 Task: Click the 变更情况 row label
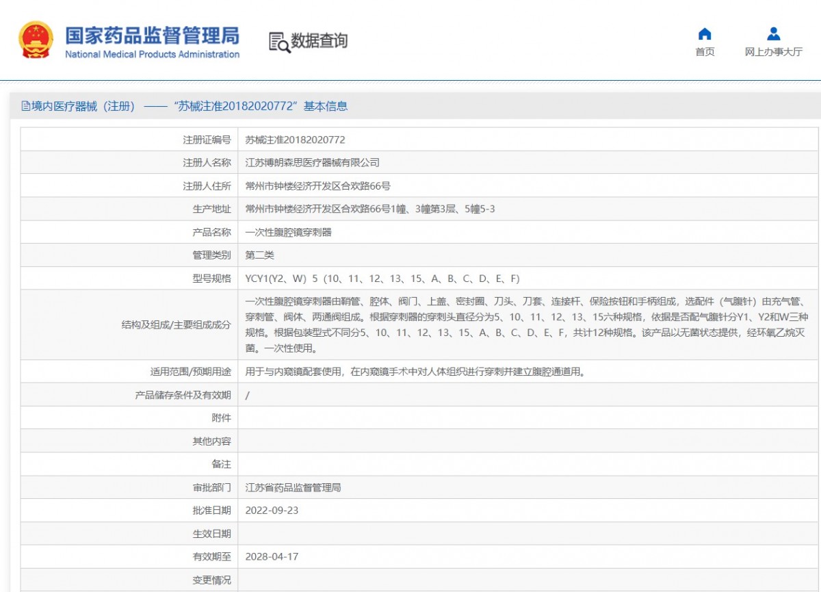click(211, 580)
